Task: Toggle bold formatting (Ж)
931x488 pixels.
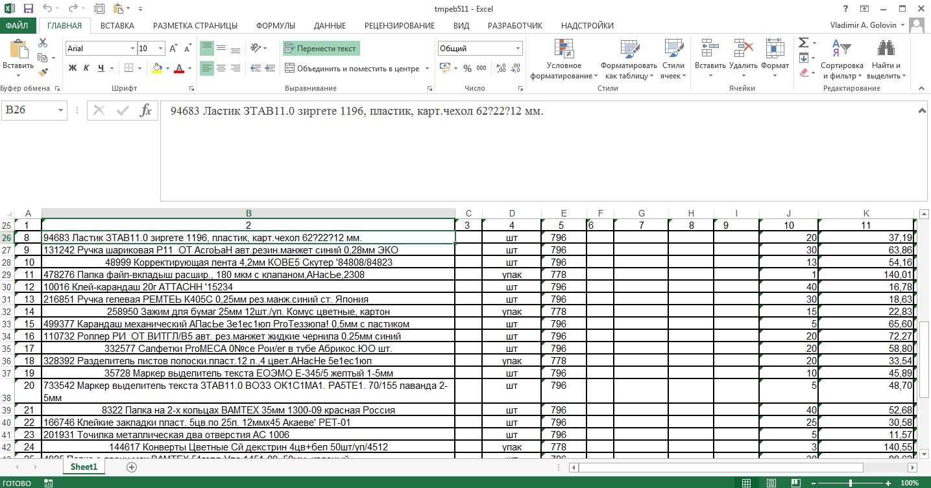Action: (x=73, y=68)
